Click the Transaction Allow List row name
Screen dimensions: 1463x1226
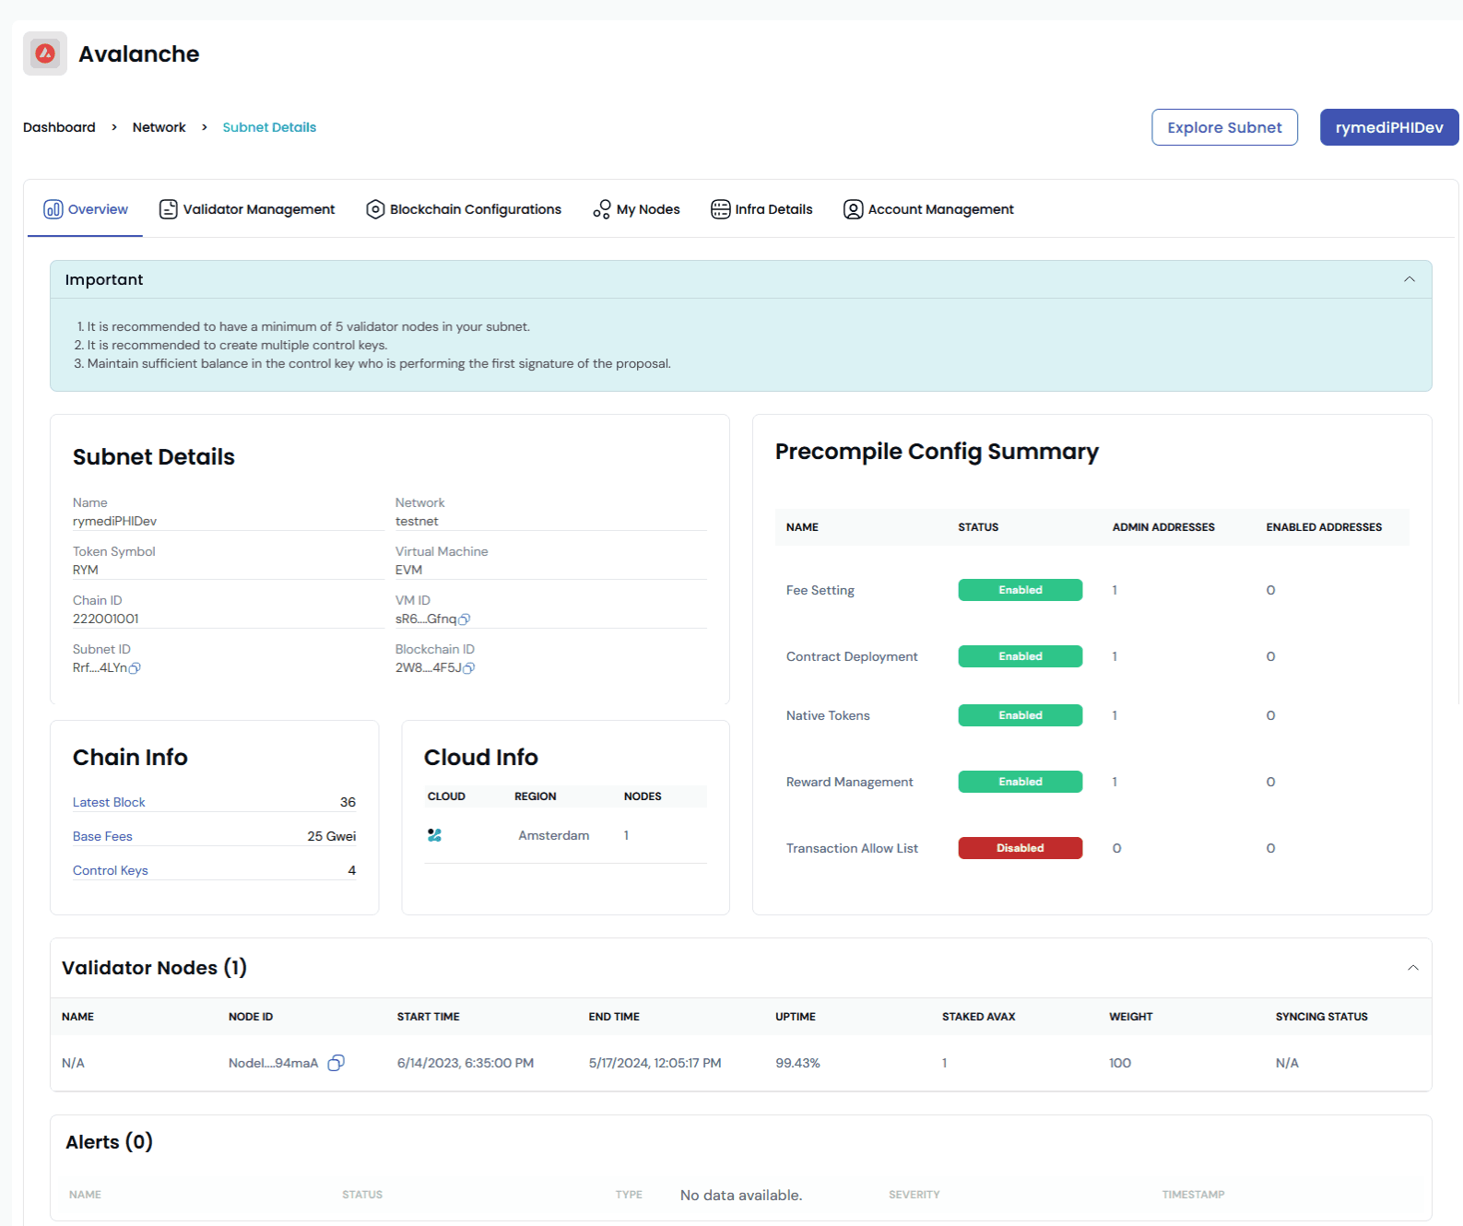coord(852,848)
